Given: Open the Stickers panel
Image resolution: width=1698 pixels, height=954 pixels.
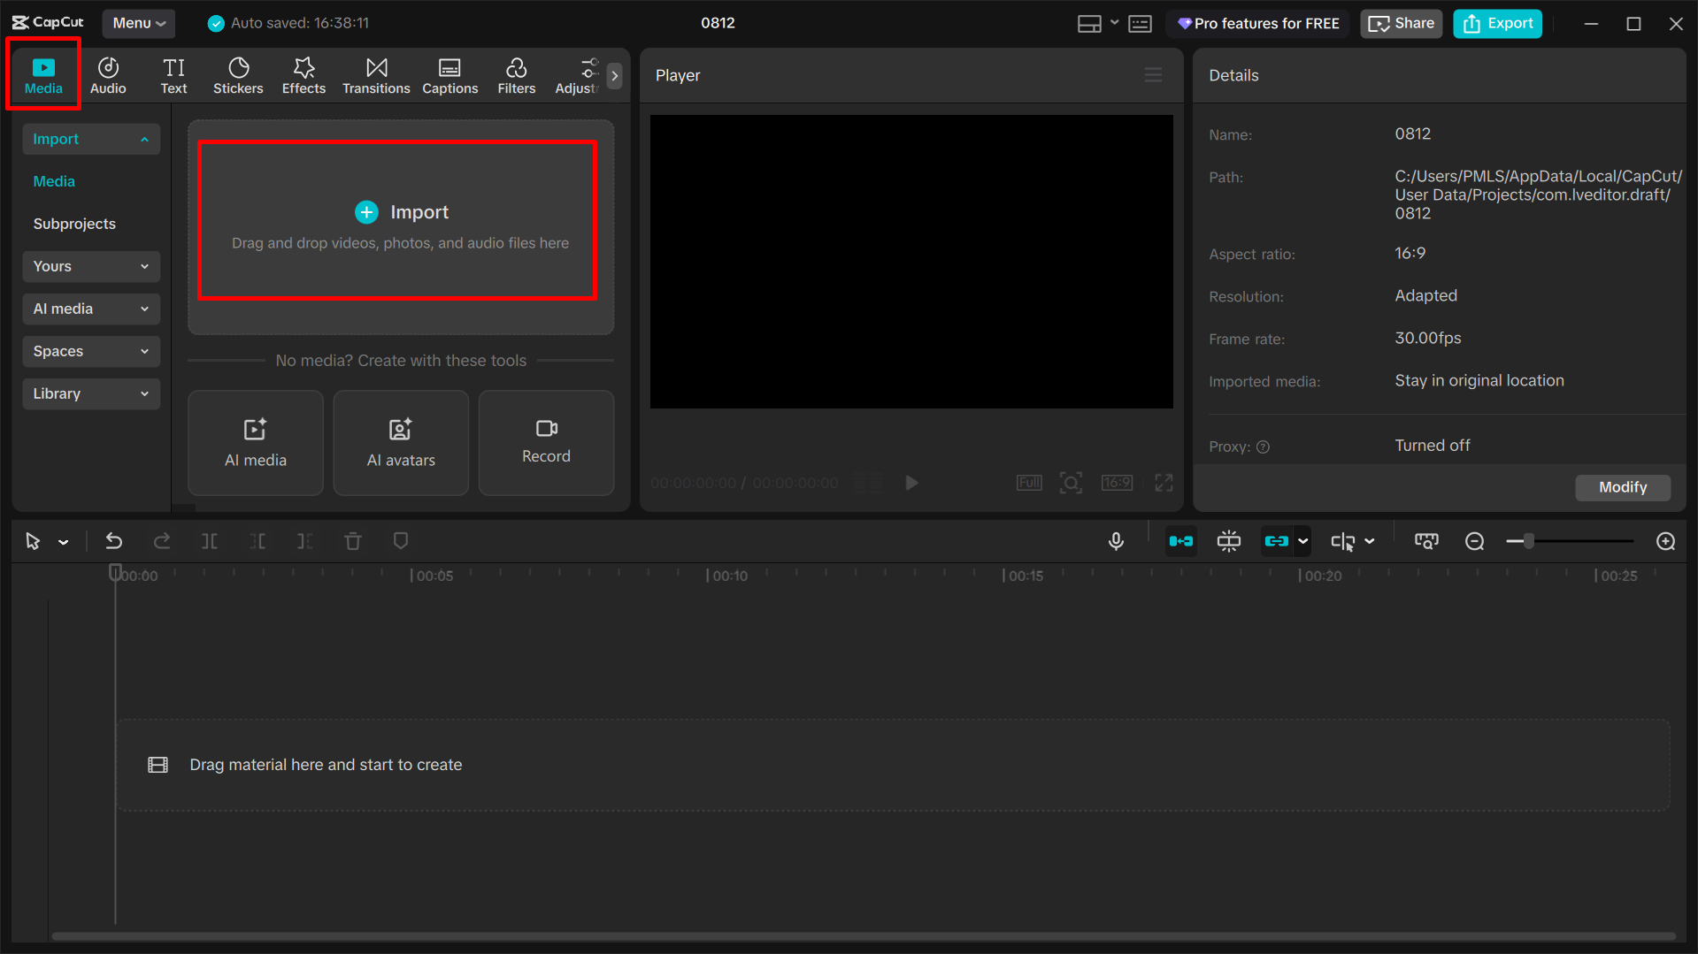Looking at the screenshot, I should click(237, 75).
